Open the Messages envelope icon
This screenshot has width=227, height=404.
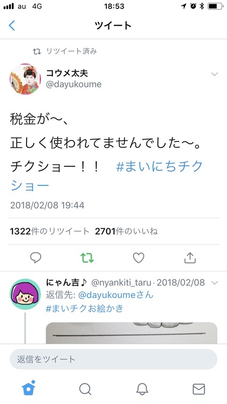click(199, 389)
